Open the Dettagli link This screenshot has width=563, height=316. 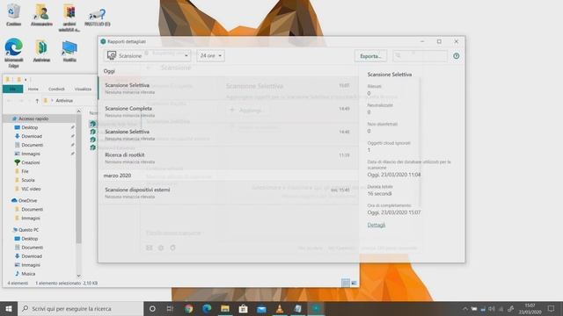[377, 225]
